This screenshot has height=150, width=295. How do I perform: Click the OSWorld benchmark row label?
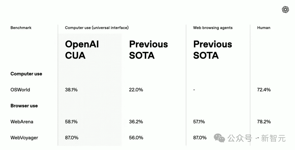coord(20,90)
